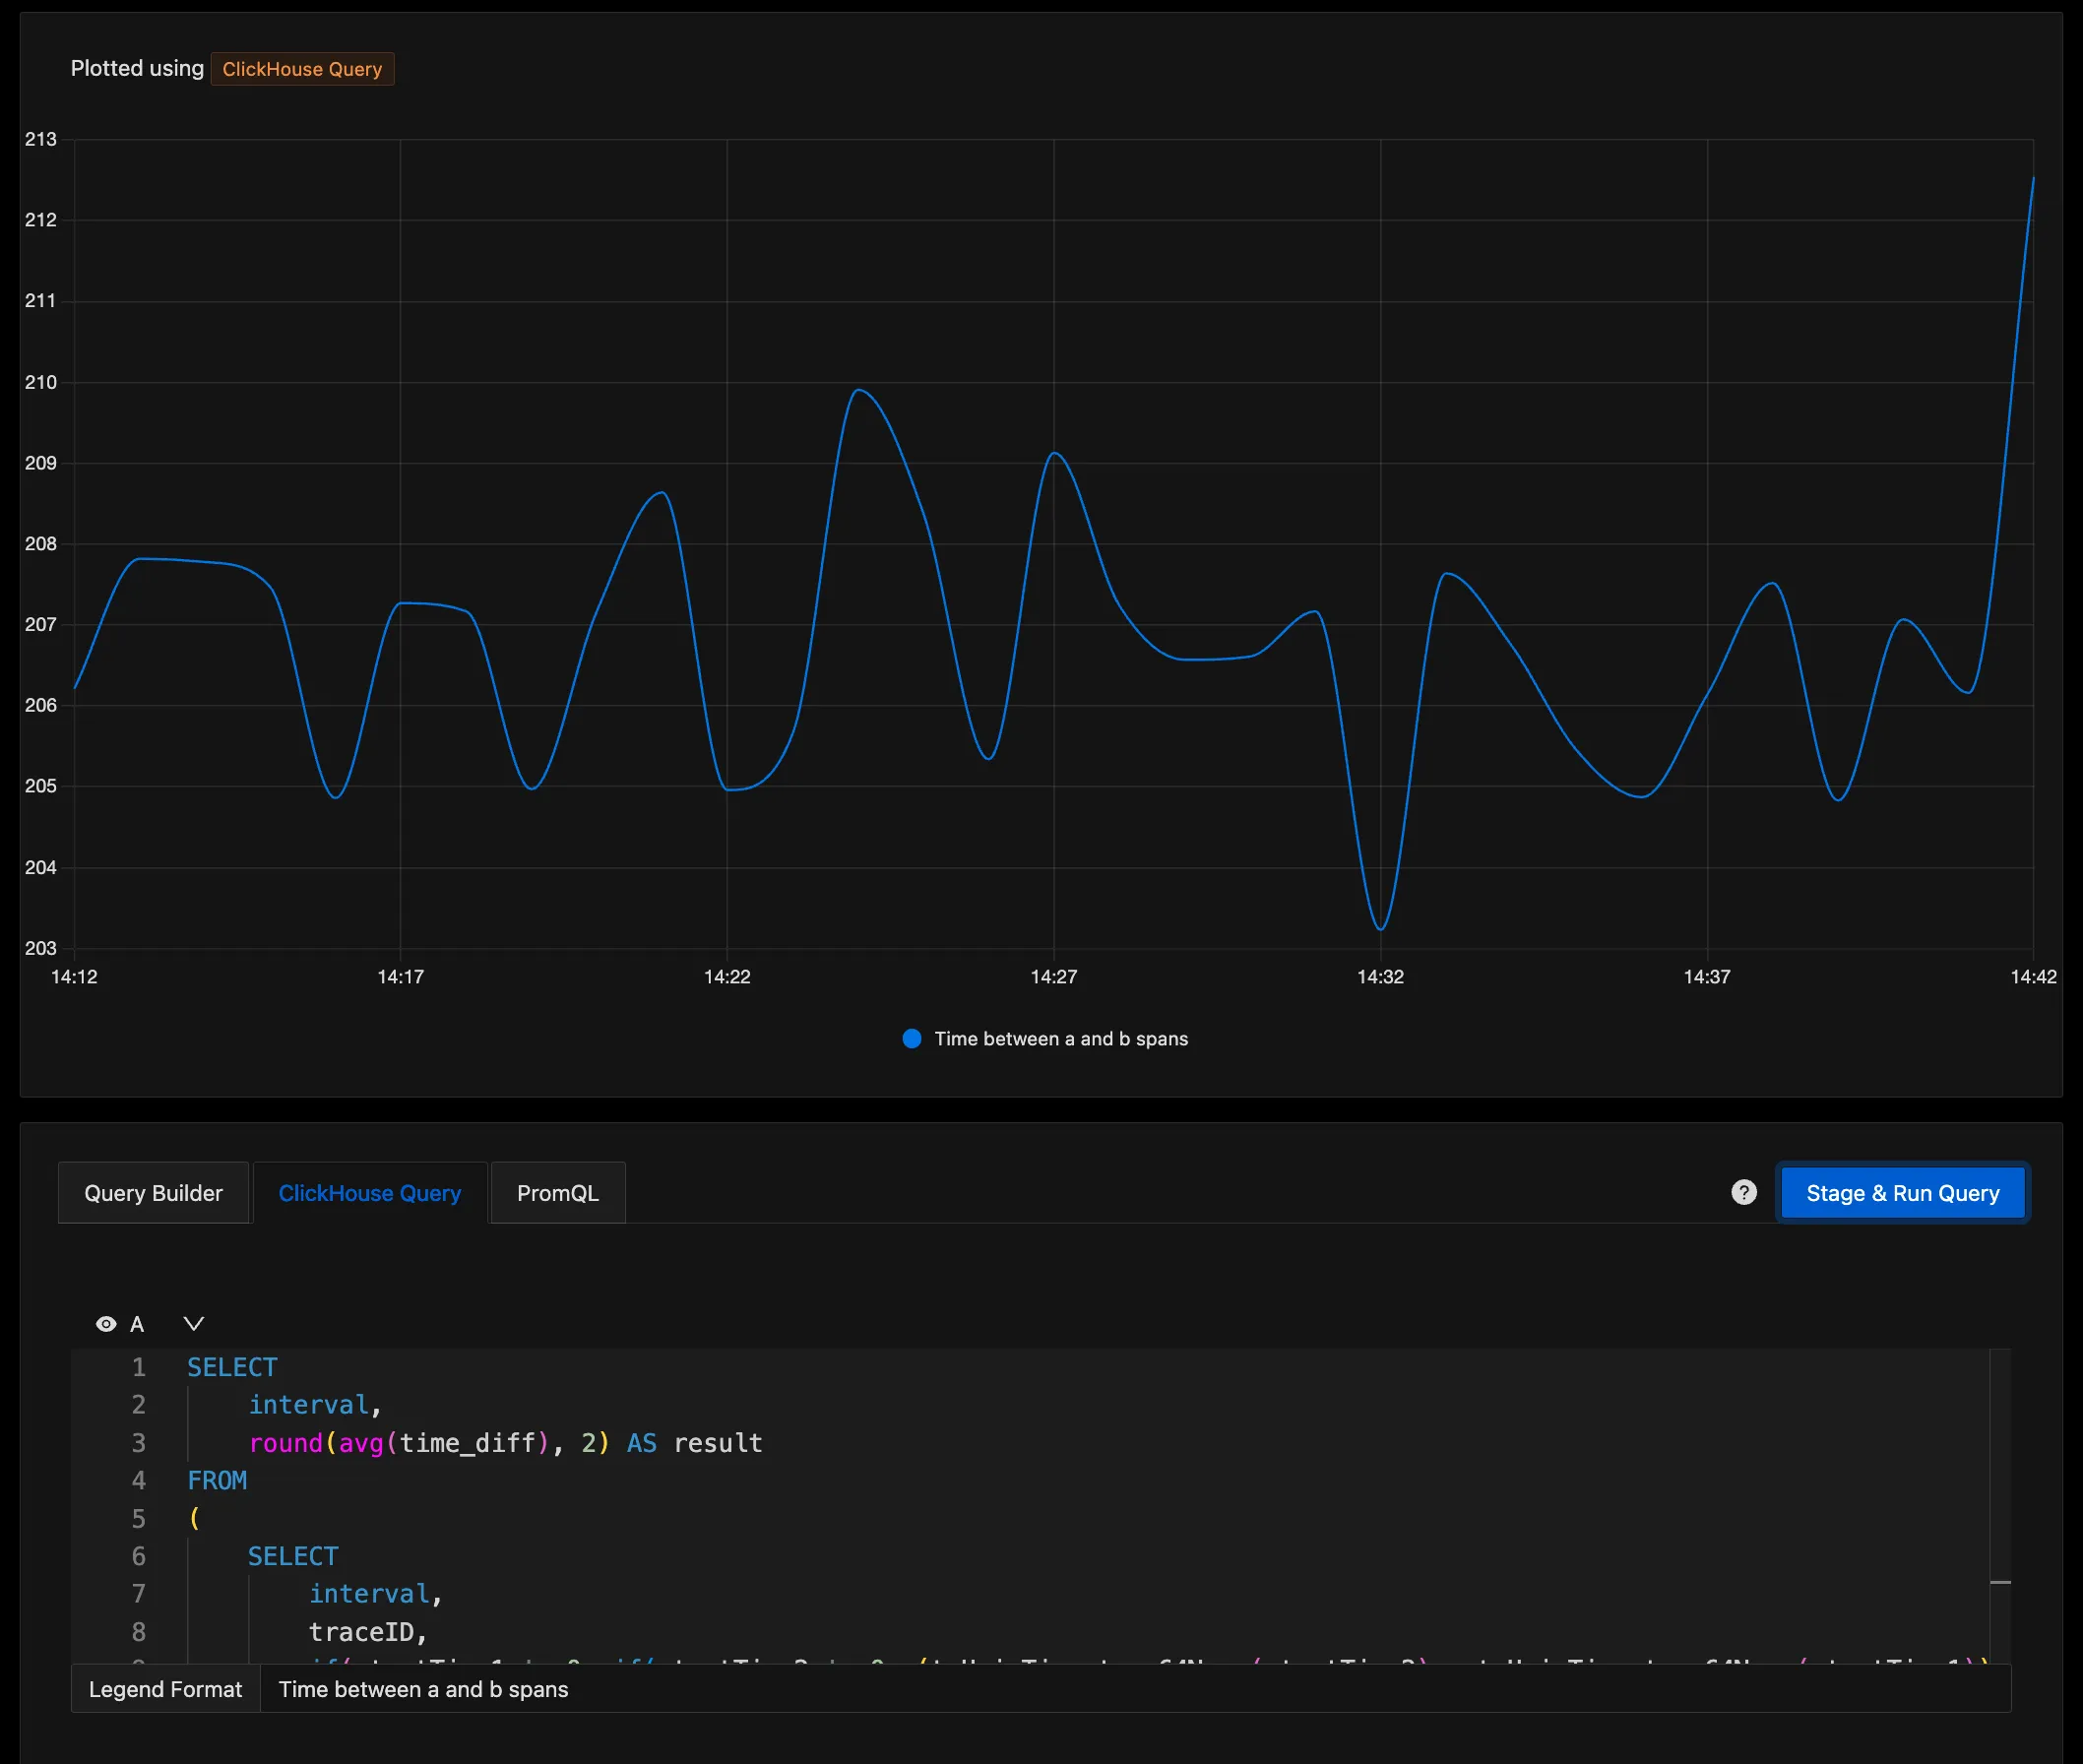
Task: Toggle visibility of query A
Action: [x=106, y=1324]
